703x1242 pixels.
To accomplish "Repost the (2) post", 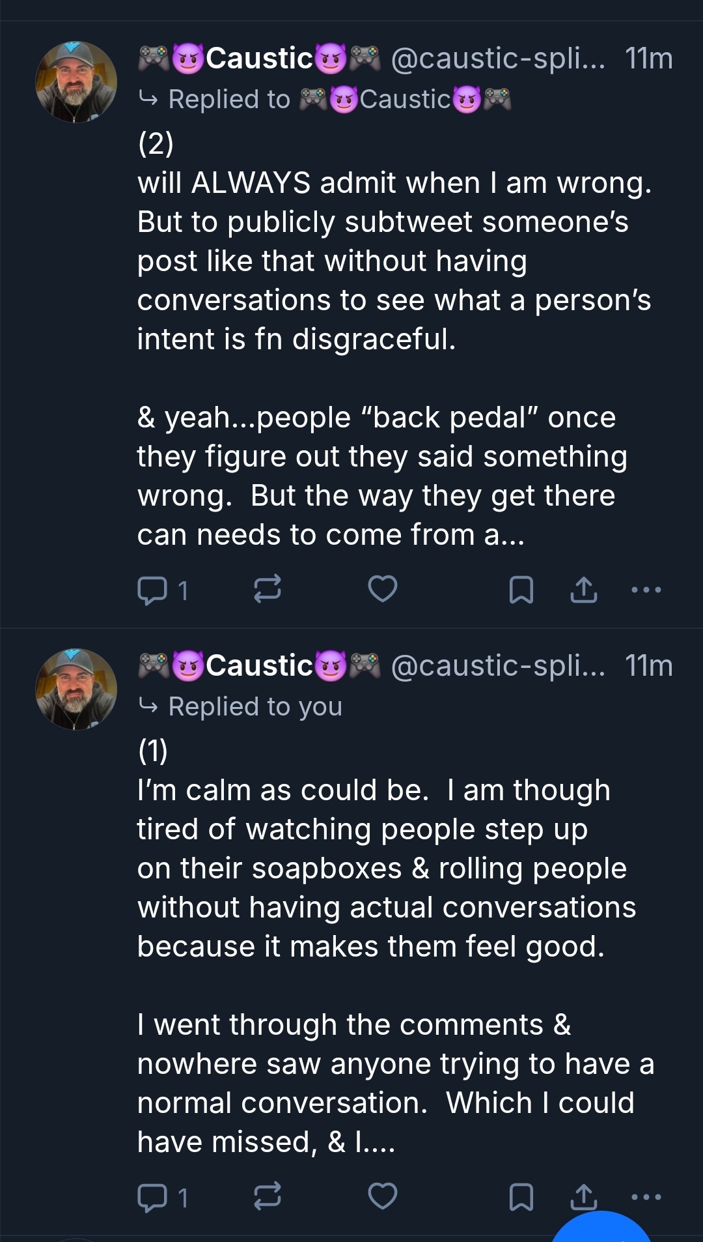I will pyautogui.click(x=267, y=589).
